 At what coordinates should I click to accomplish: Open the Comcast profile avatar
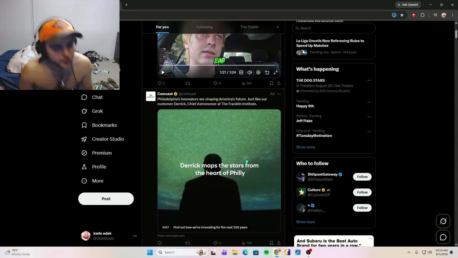pyautogui.click(x=151, y=96)
